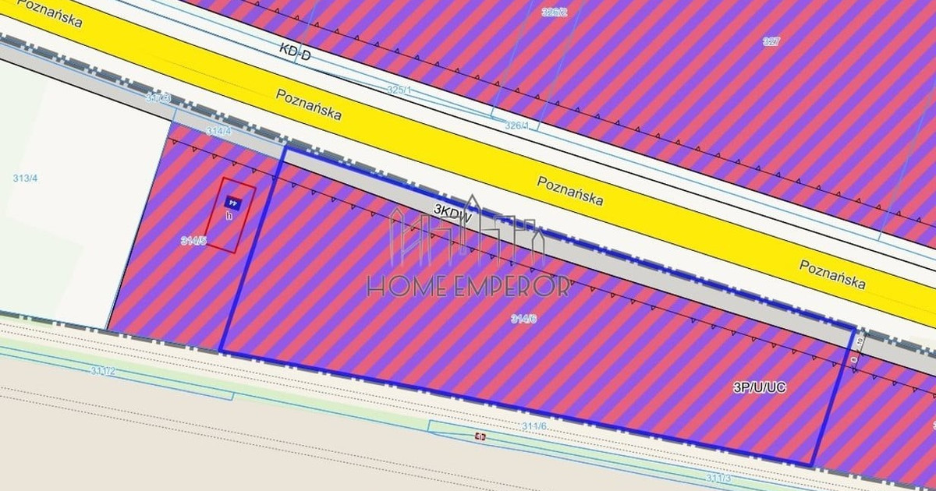Viewport: 936px width, 491px height.
Task: Select parcel number 326/1
Action: (x=517, y=125)
